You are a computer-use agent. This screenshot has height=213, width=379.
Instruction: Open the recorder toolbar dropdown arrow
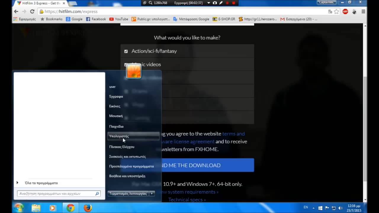208,3
